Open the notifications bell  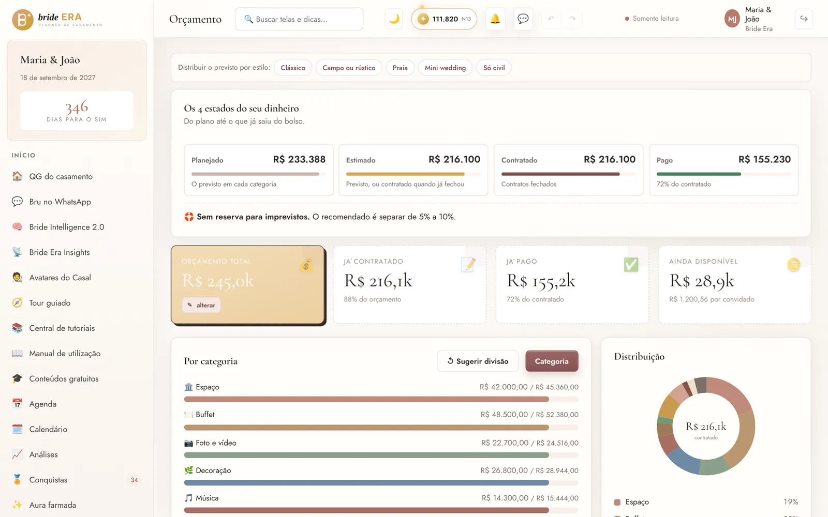[x=495, y=19]
